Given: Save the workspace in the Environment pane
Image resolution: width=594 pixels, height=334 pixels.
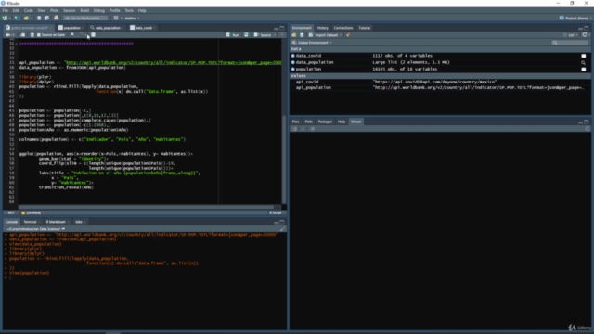Looking at the screenshot, I should [302, 35].
